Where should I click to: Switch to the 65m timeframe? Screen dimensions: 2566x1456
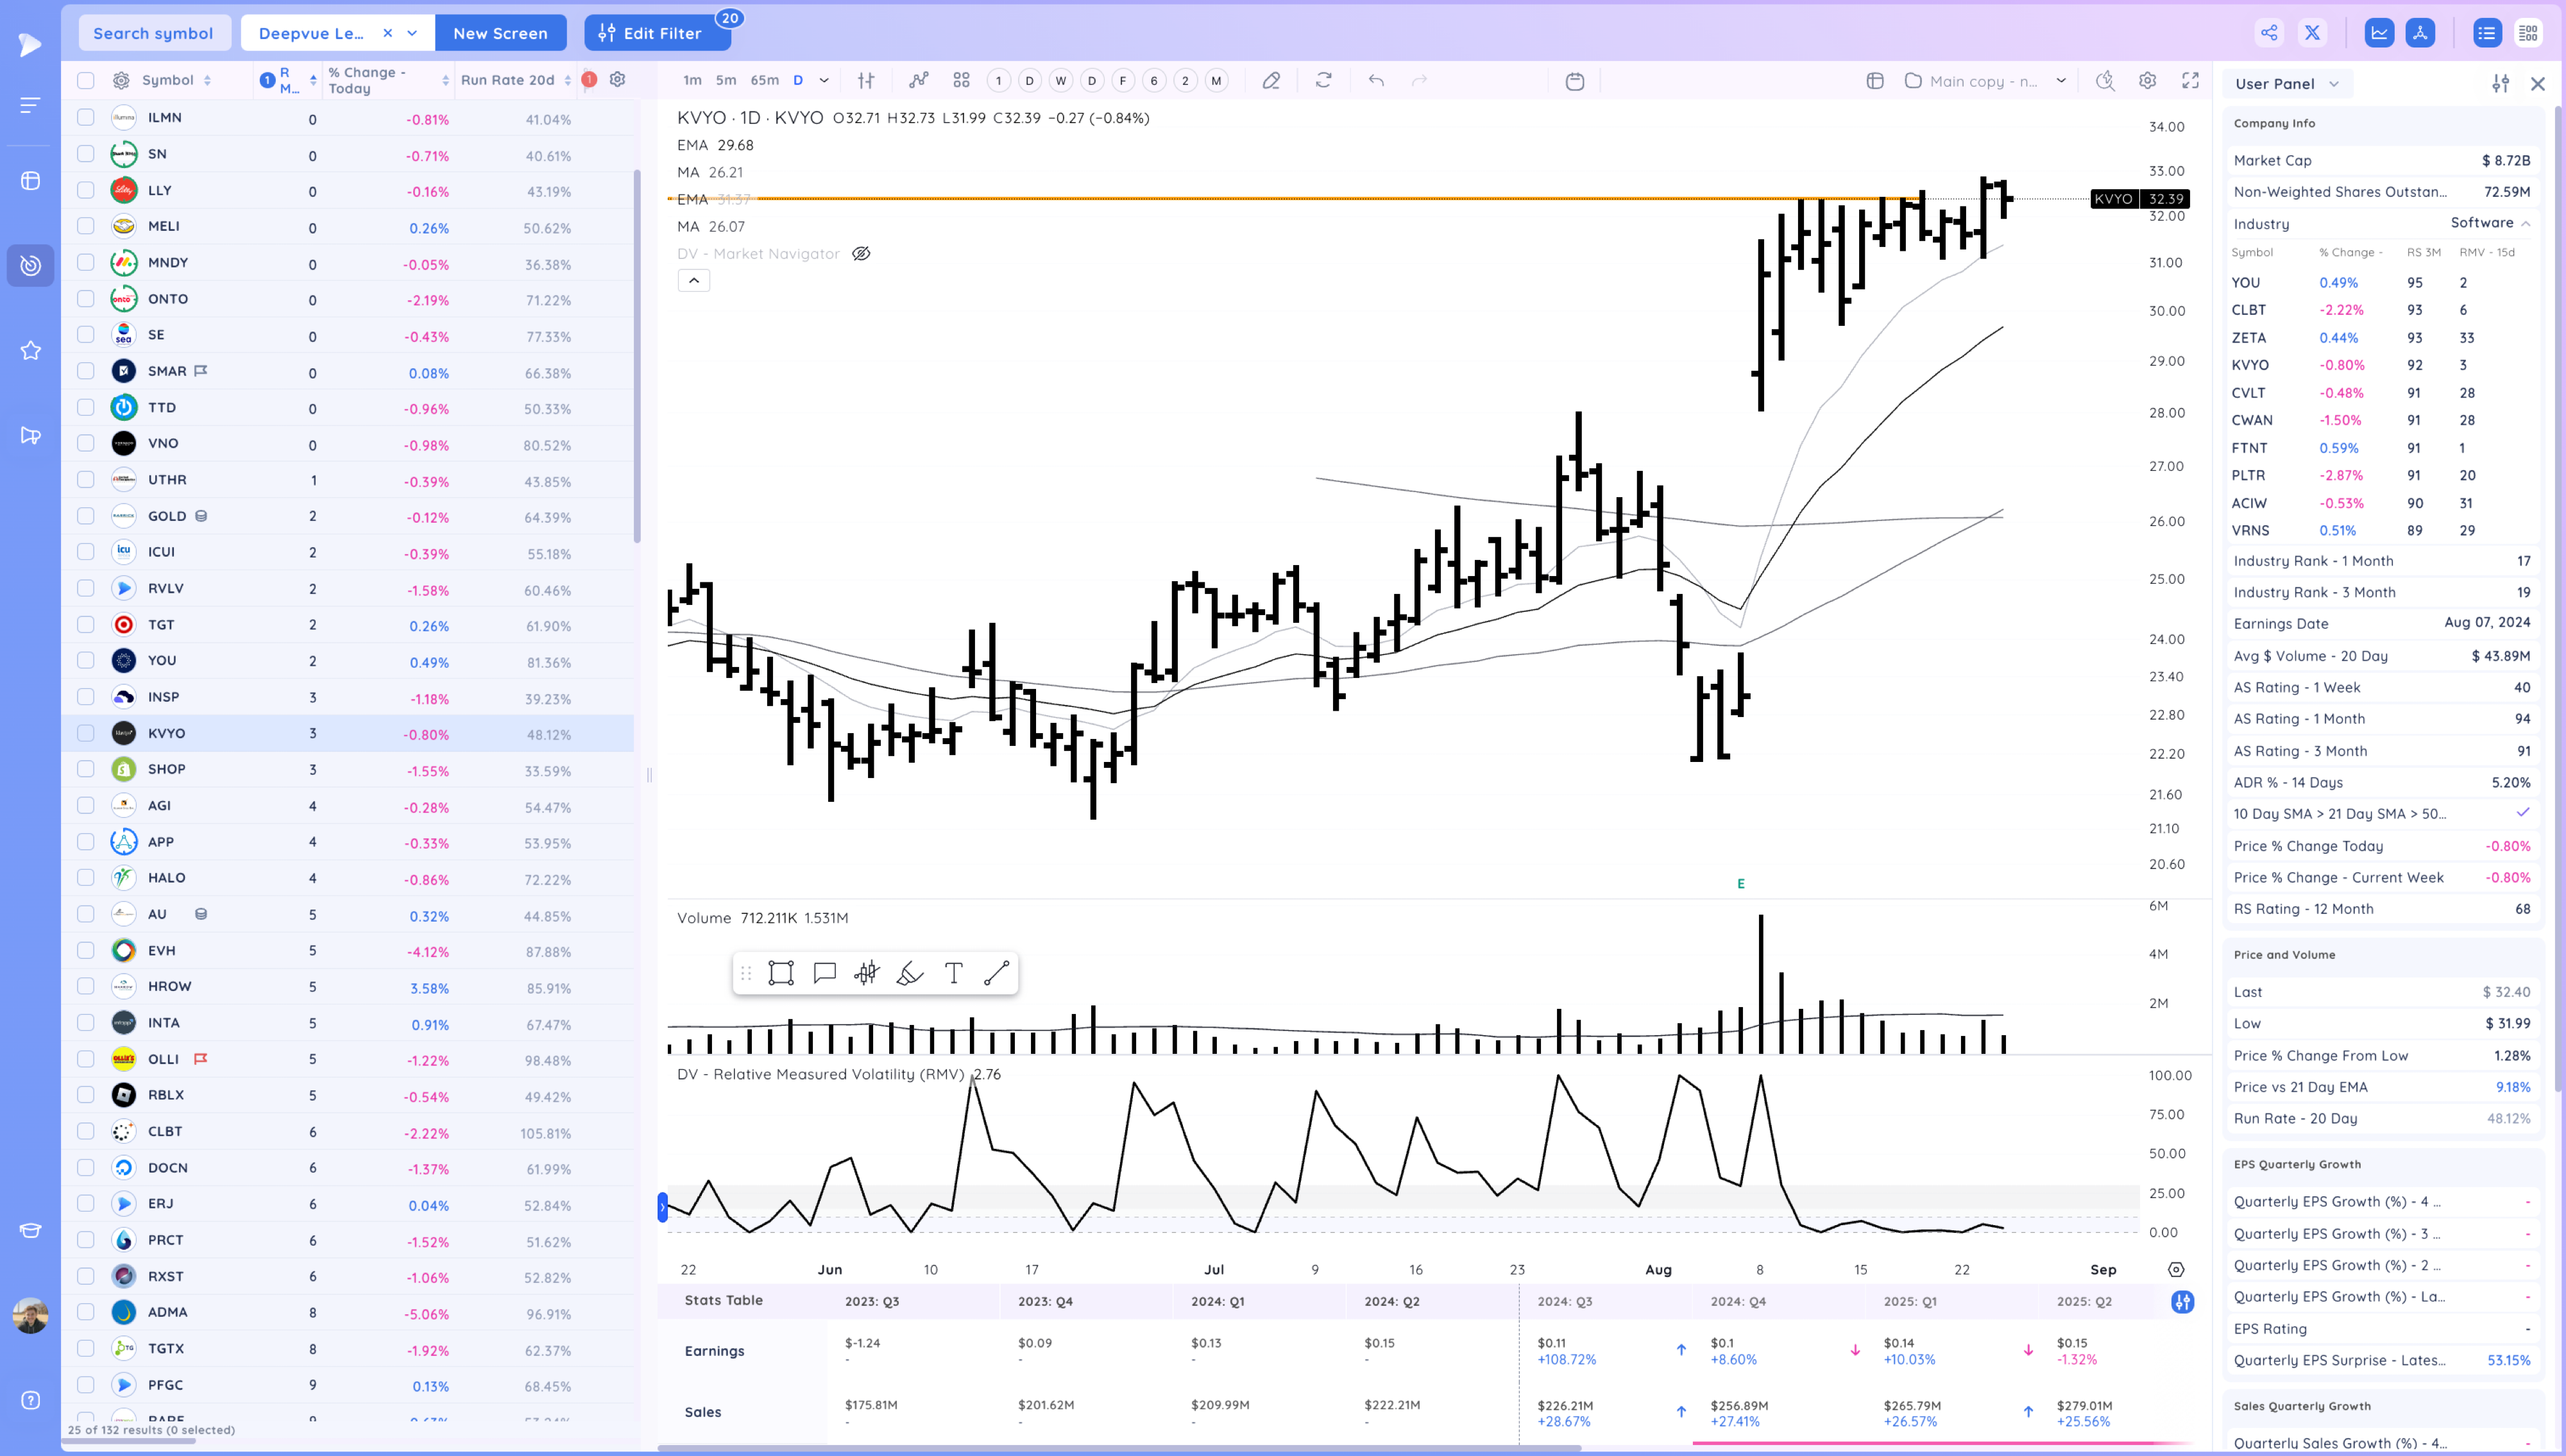click(764, 81)
